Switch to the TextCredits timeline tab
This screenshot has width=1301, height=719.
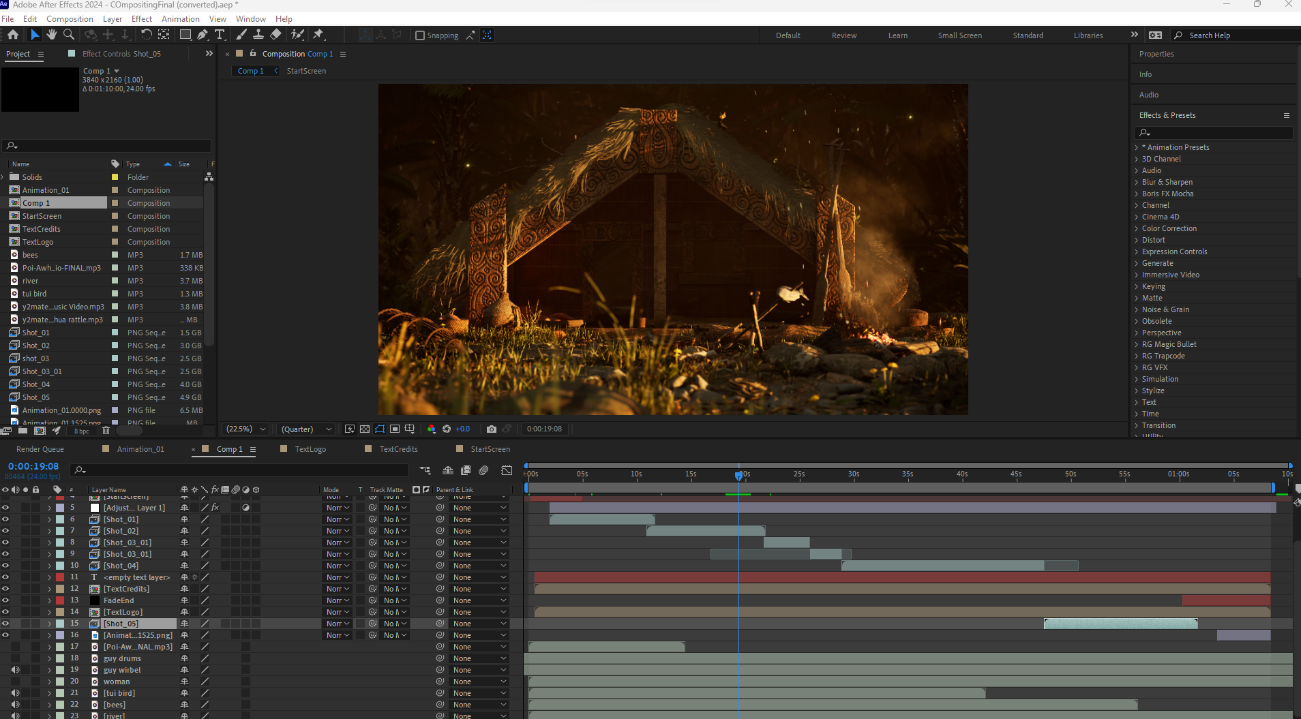tap(398, 449)
